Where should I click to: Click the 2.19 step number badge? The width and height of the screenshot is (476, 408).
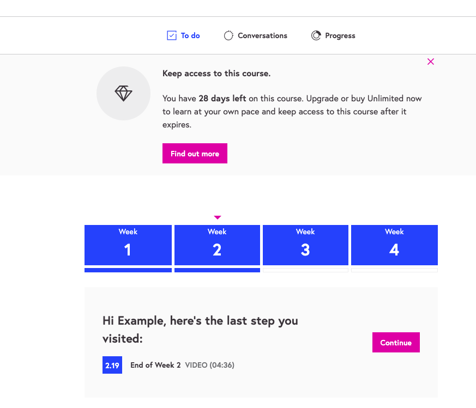click(x=112, y=365)
